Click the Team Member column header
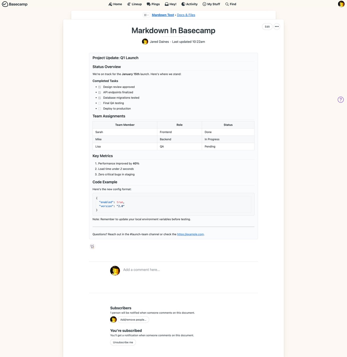The image size is (347, 357). pos(125,125)
